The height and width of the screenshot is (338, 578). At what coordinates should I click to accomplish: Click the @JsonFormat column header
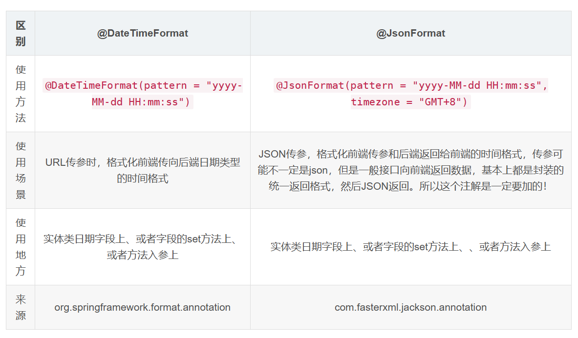[410, 34]
